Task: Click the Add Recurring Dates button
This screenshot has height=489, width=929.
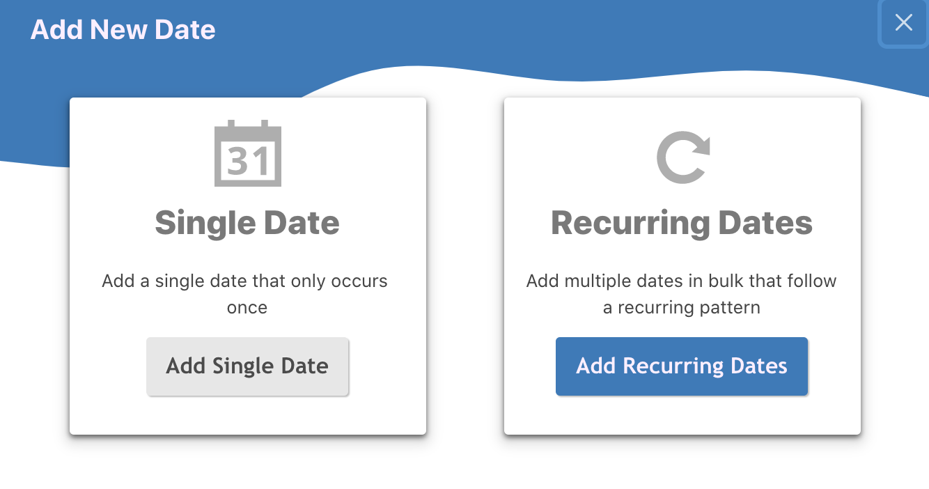Action: point(682,366)
